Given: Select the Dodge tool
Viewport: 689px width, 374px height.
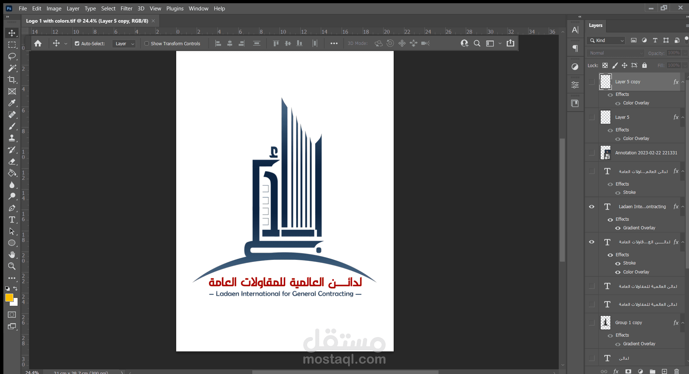Looking at the screenshot, I should click(12, 196).
